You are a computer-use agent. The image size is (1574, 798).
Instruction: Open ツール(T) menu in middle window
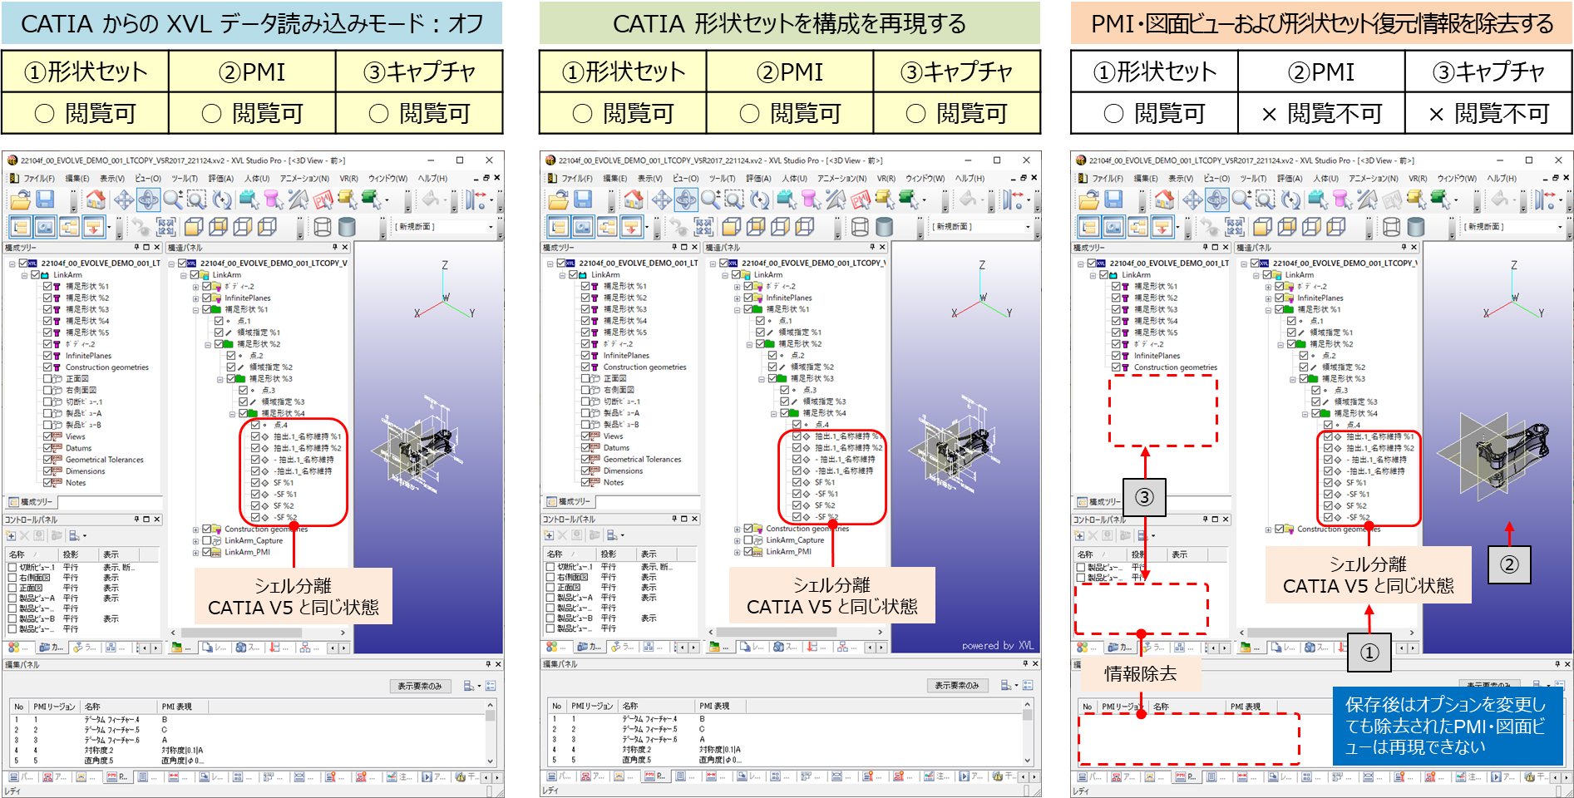[x=722, y=178]
